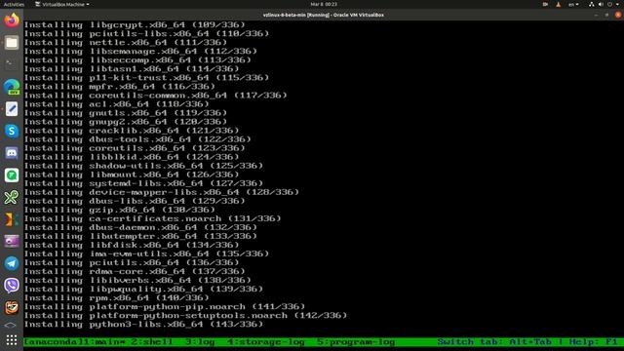Viewport: 624px width, 351px height.
Task: Click the power icon in top bar
Action: [609, 4]
